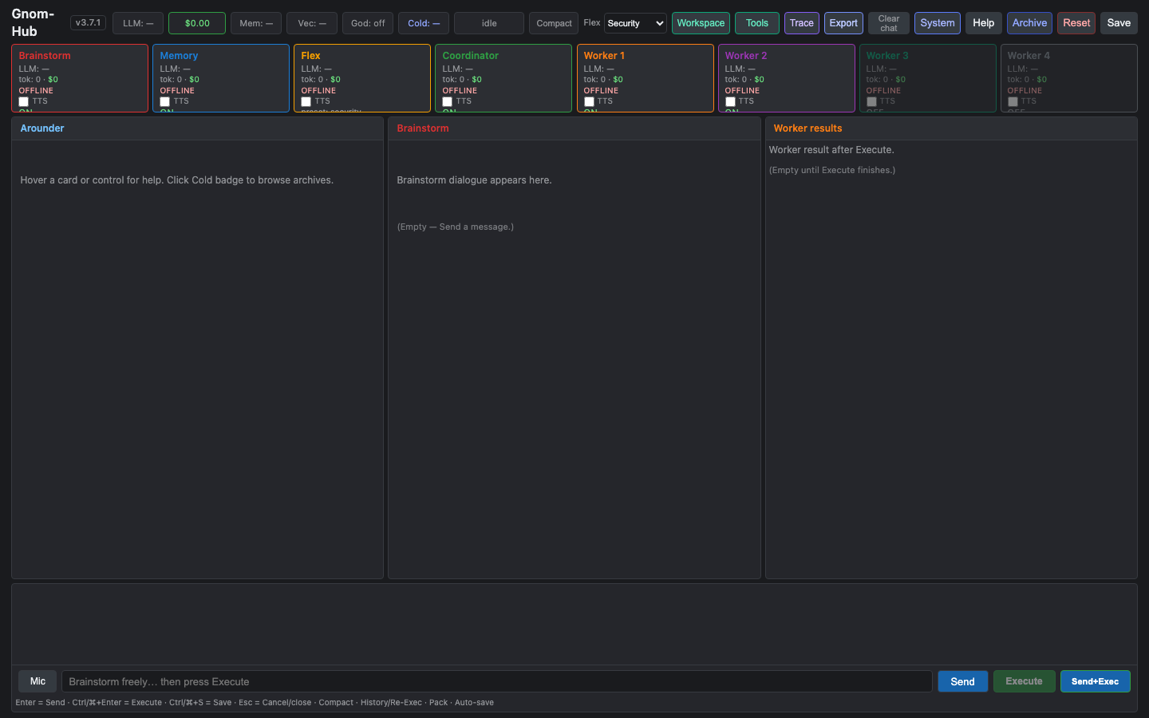This screenshot has width=1149, height=718.
Task: Click the empty area above message input
Action: coord(574,625)
